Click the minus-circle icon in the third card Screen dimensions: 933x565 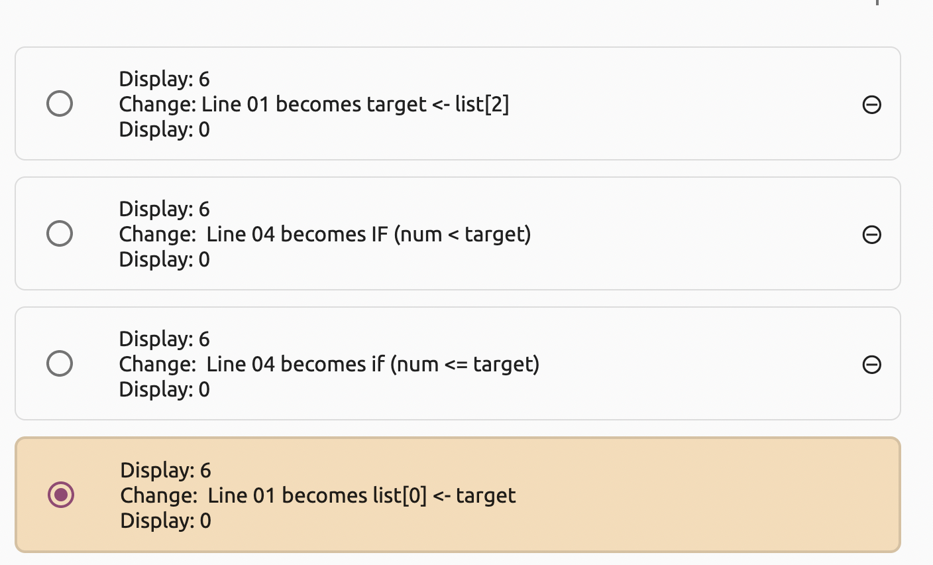tap(873, 364)
